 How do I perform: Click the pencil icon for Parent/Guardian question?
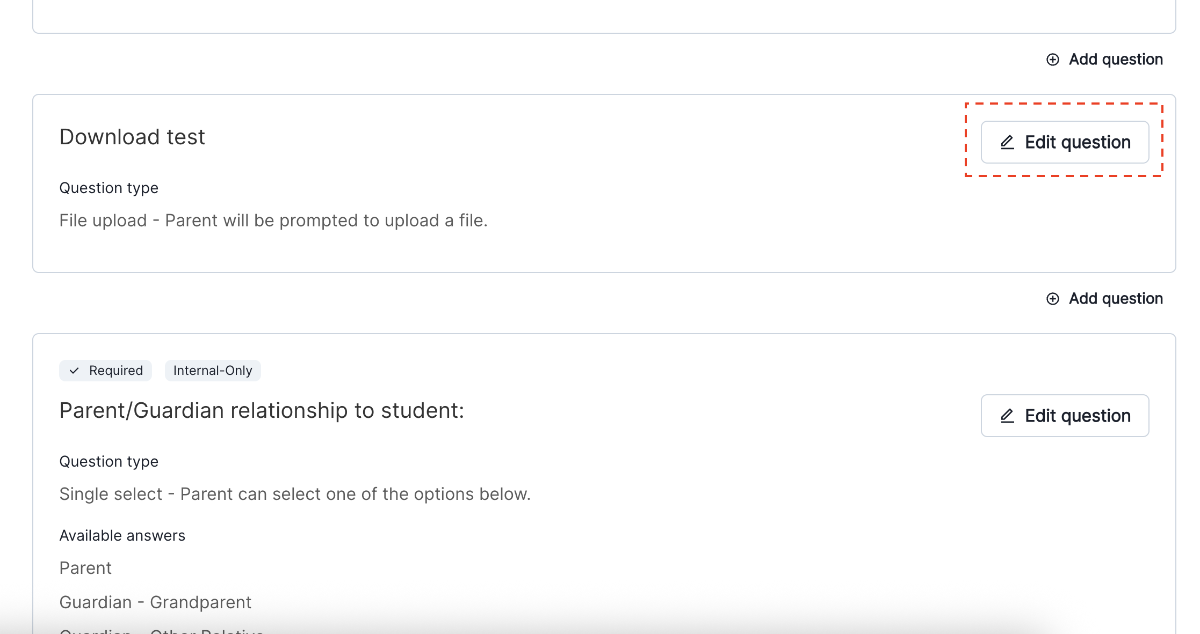1007,416
